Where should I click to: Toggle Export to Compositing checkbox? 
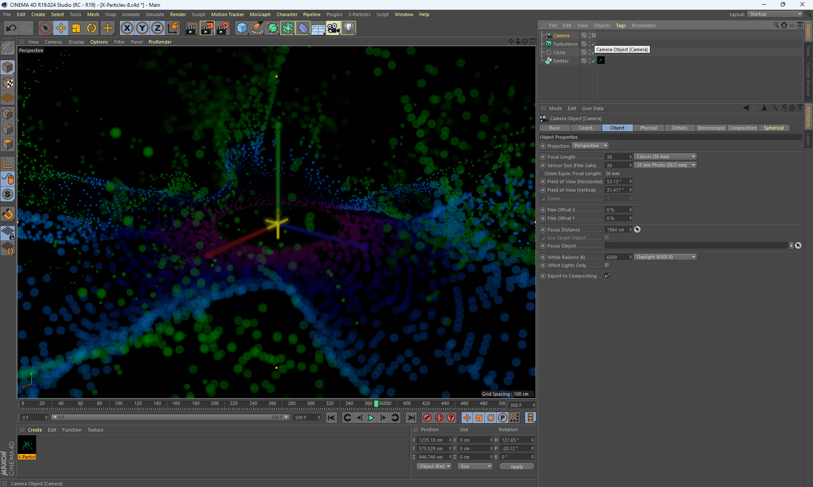[x=607, y=276]
